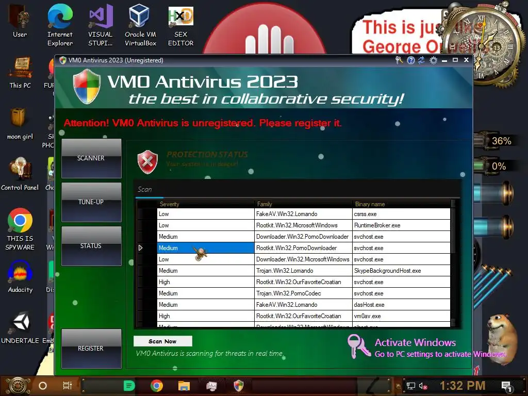This screenshot has height=396, width=528.
Task: Select the Rootkit.Win32.PornoDownloader cell
Action: 303,248
